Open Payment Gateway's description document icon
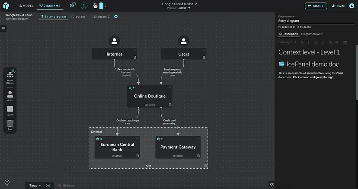This screenshot has height=189, width=358. click(198, 156)
